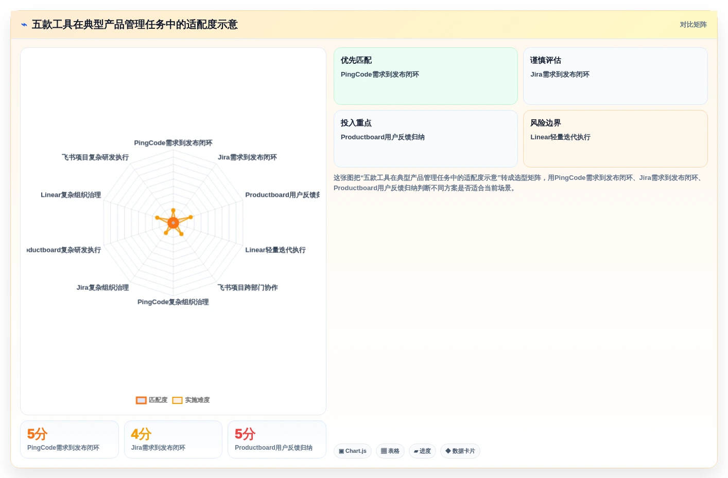The width and height of the screenshot is (728, 478).
Task: Click the 数据卡片 tag
Action: 460,451
